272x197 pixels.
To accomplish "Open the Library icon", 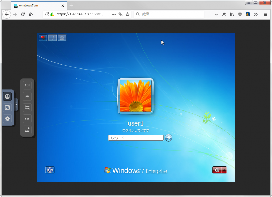I will coord(232,14).
